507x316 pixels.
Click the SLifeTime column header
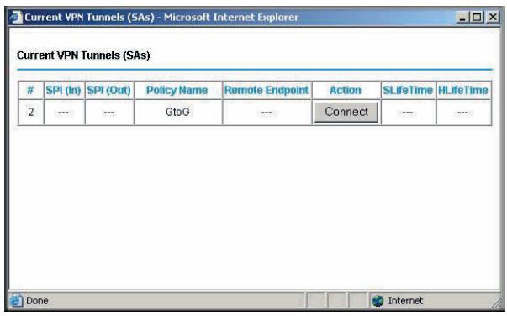click(x=408, y=90)
